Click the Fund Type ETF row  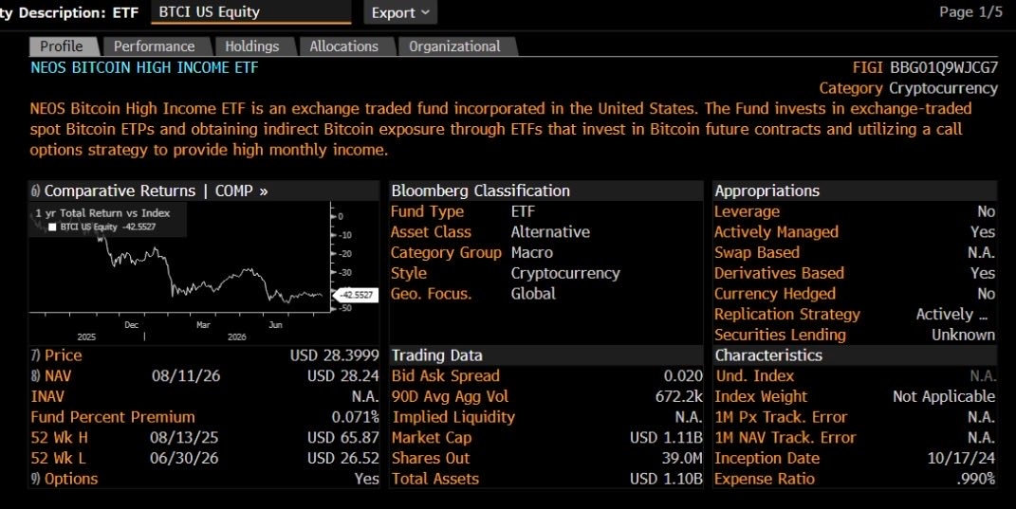(546, 211)
